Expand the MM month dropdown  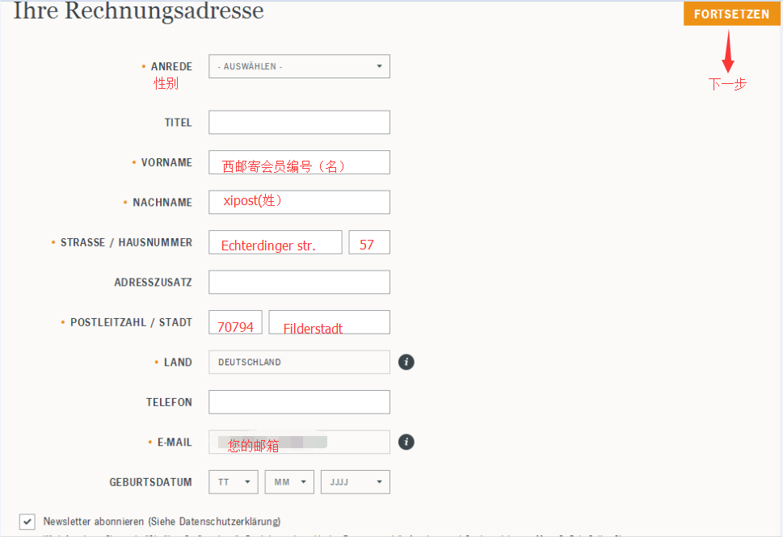click(289, 482)
